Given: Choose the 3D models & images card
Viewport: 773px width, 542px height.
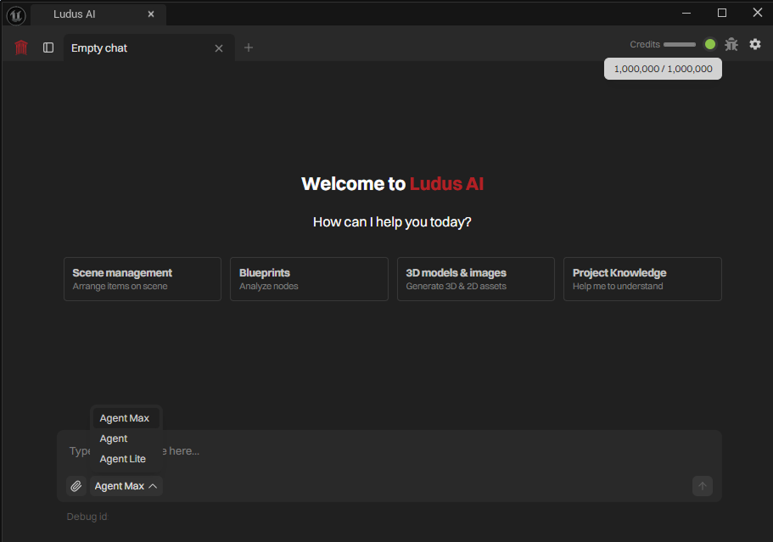Looking at the screenshot, I should tap(476, 279).
